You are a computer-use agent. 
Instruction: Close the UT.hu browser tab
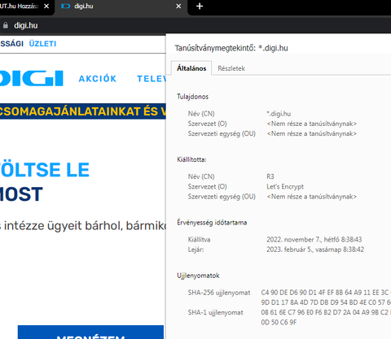coord(46,6)
